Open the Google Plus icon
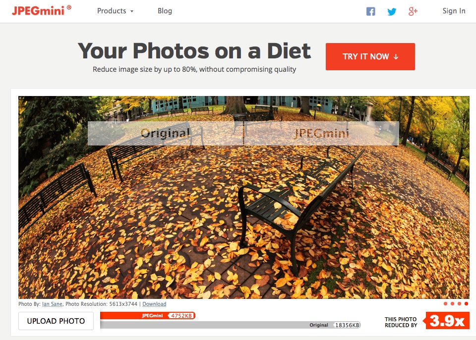This screenshot has width=476, height=340. pos(413,11)
